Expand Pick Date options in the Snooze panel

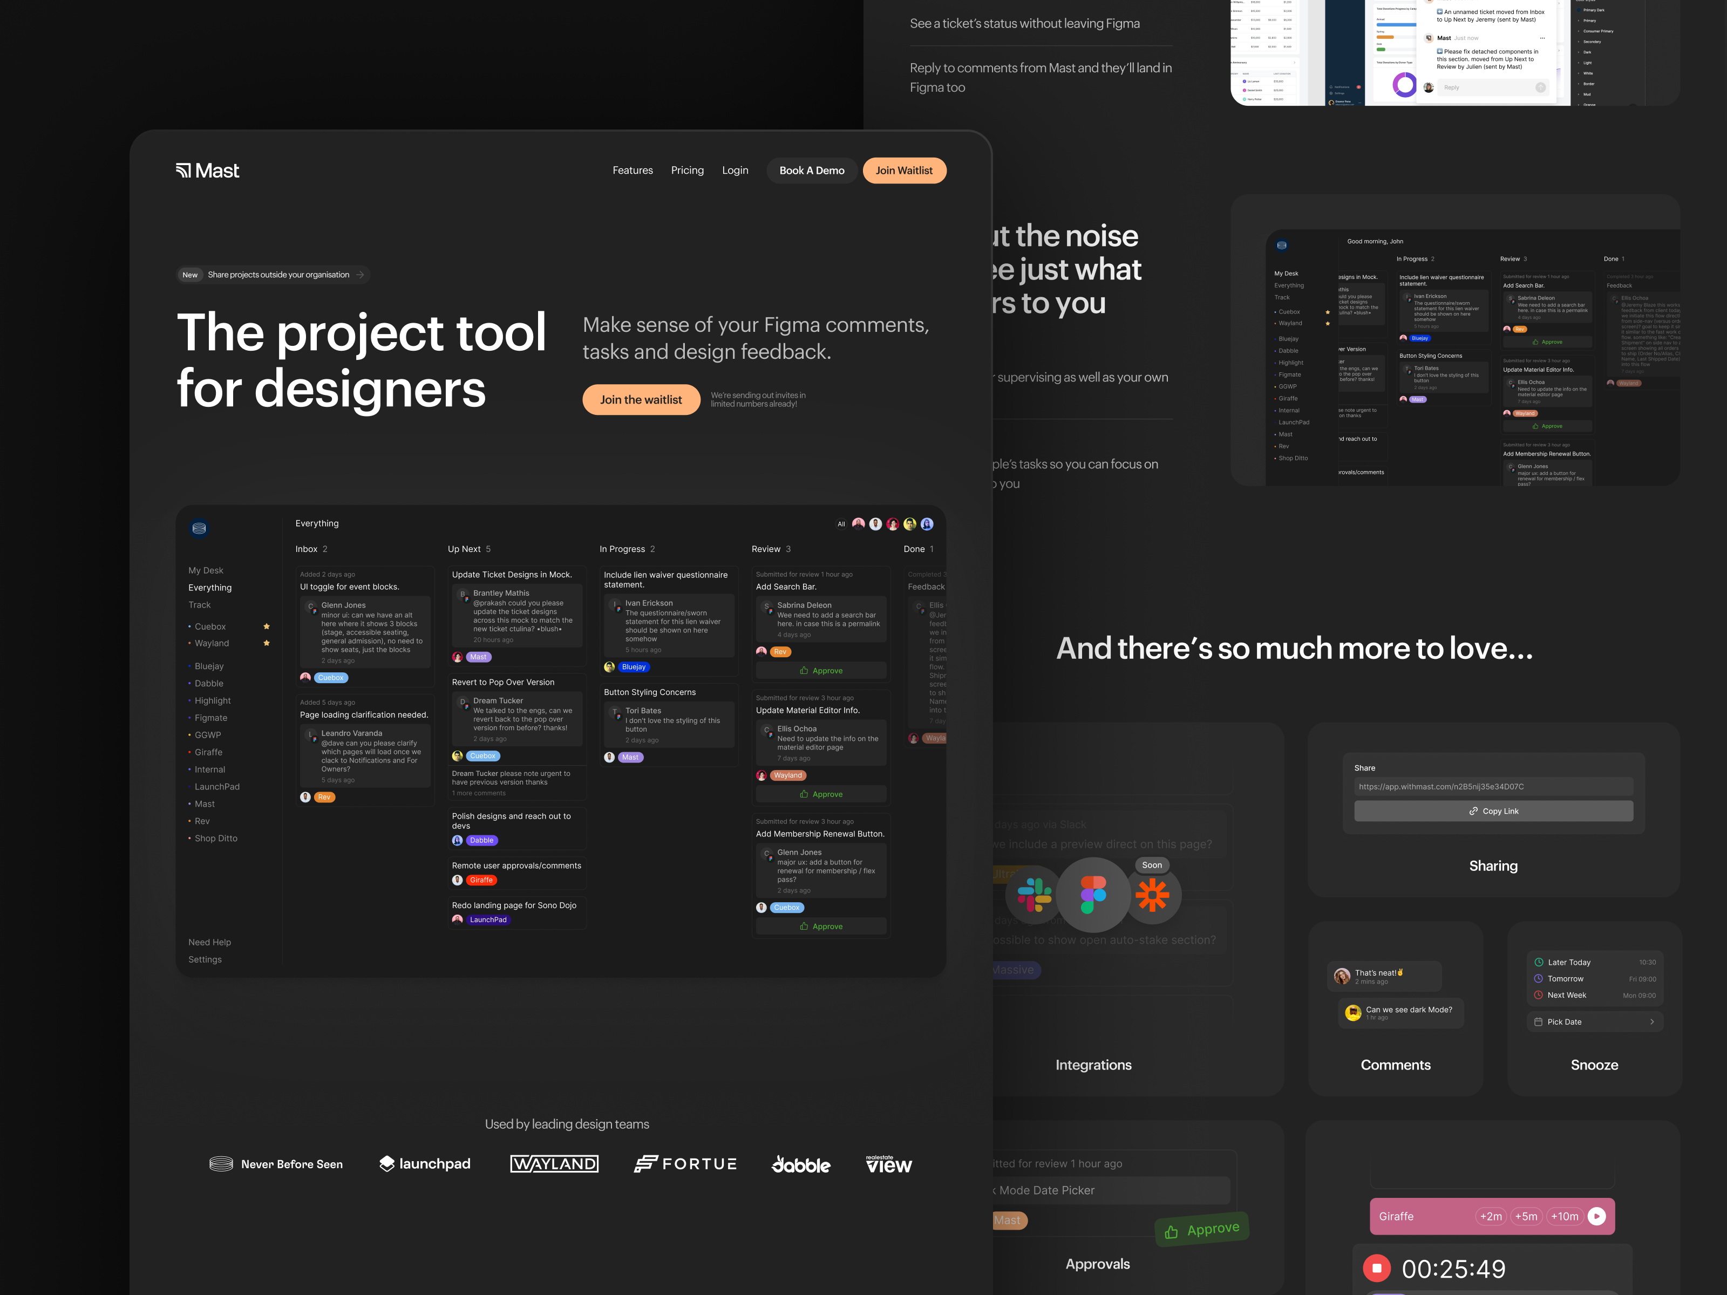pos(1652,1021)
